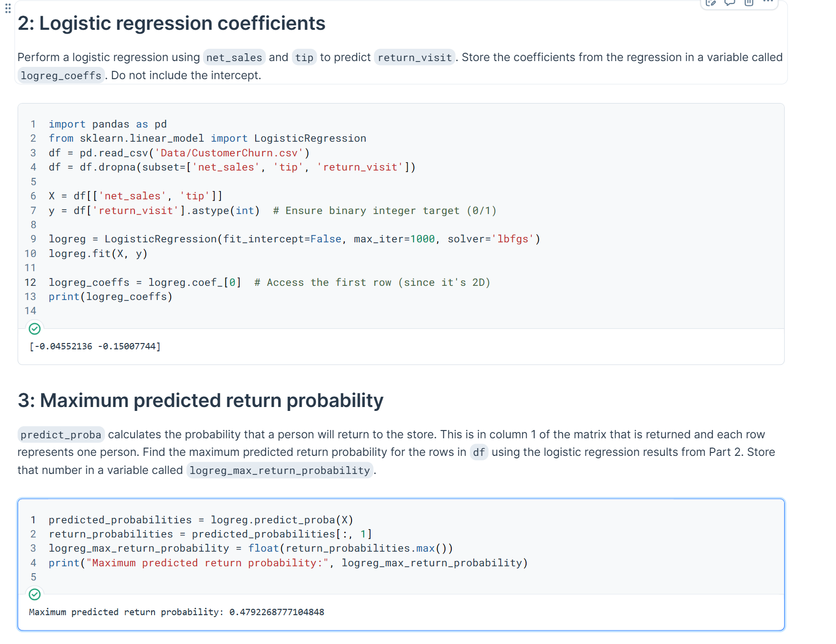This screenshot has height=644, width=836.
Task: Select the heading 3: Maximum predicted return probability
Action: tap(200, 400)
